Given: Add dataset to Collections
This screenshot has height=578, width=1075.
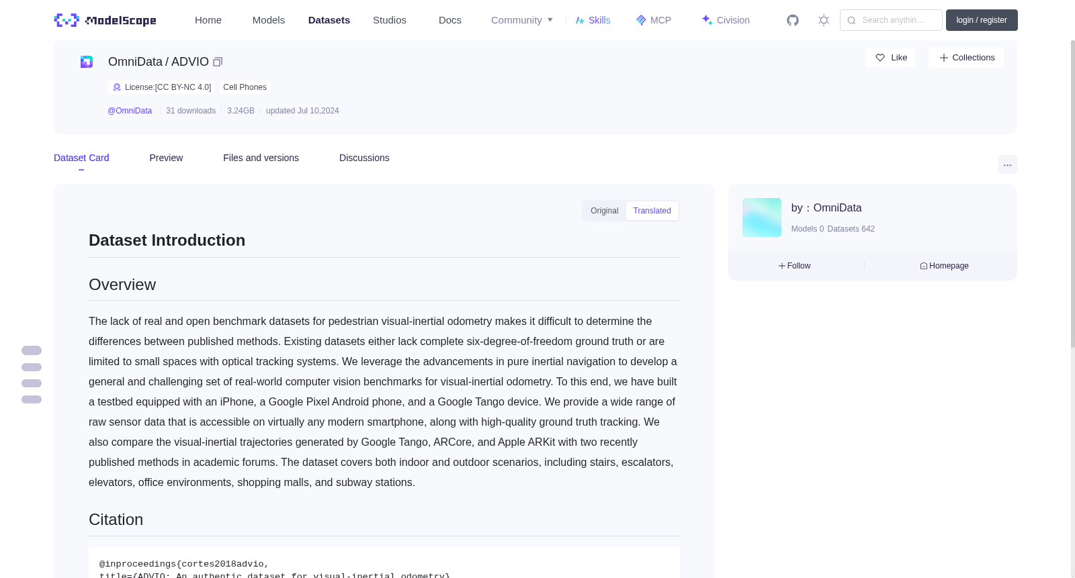Looking at the screenshot, I should (x=966, y=58).
